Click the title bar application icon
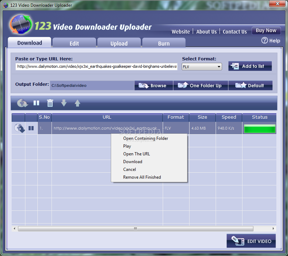Viewport: 288px width, 256px height. (6, 5)
